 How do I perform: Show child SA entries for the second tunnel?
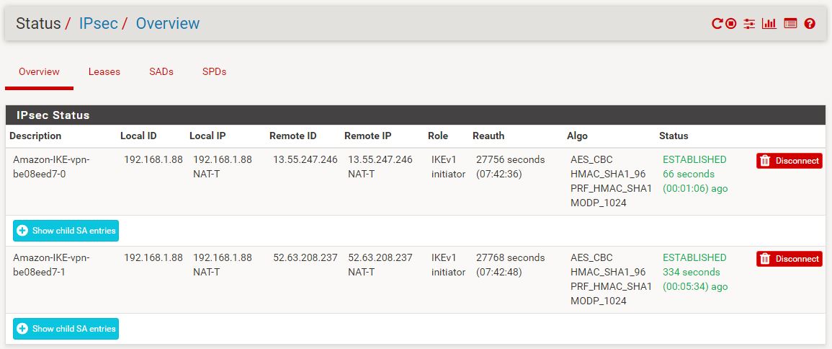point(66,328)
